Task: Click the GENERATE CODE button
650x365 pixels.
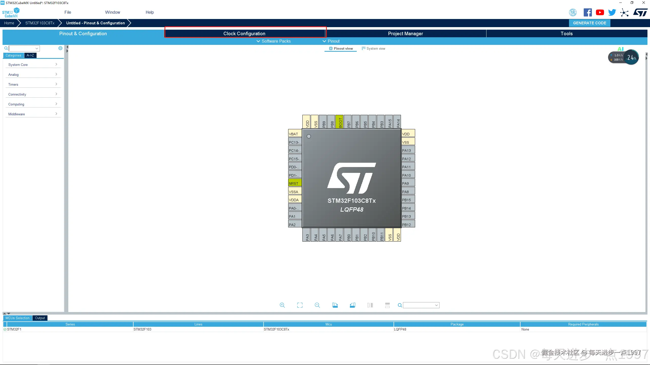Action: (x=589, y=23)
